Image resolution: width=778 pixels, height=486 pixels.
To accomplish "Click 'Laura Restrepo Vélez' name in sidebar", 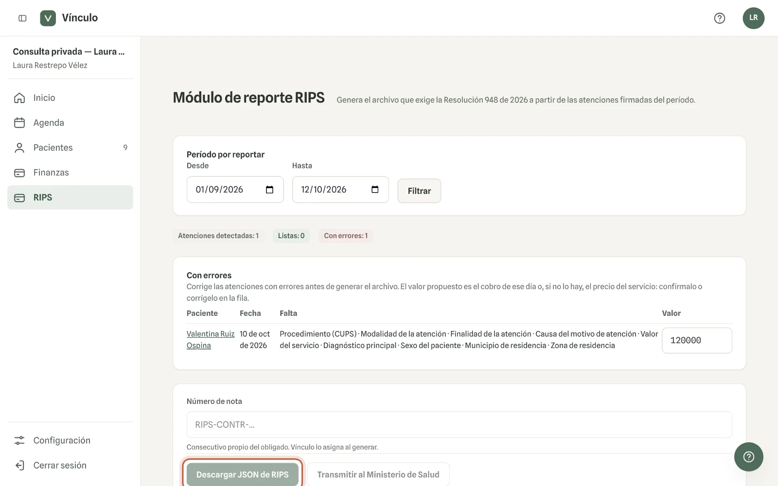I will click(50, 65).
